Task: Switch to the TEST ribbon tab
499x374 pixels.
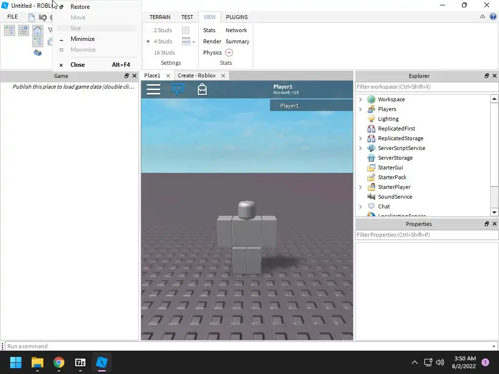Action: (187, 17)
